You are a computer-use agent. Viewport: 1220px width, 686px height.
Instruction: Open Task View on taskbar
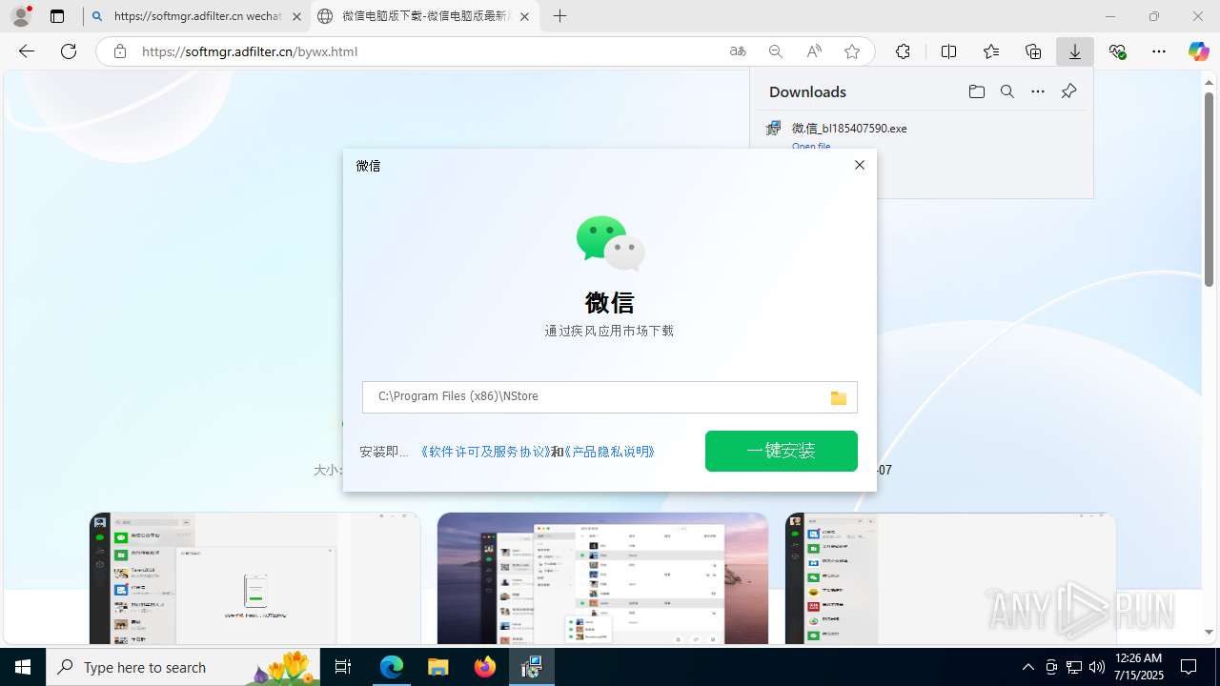(344, 667)
